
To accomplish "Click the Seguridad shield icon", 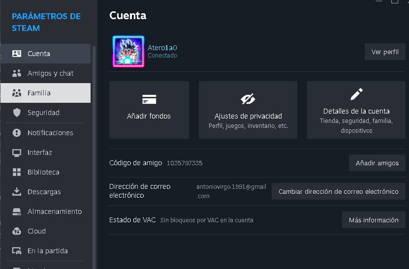I will click(17, 113).
